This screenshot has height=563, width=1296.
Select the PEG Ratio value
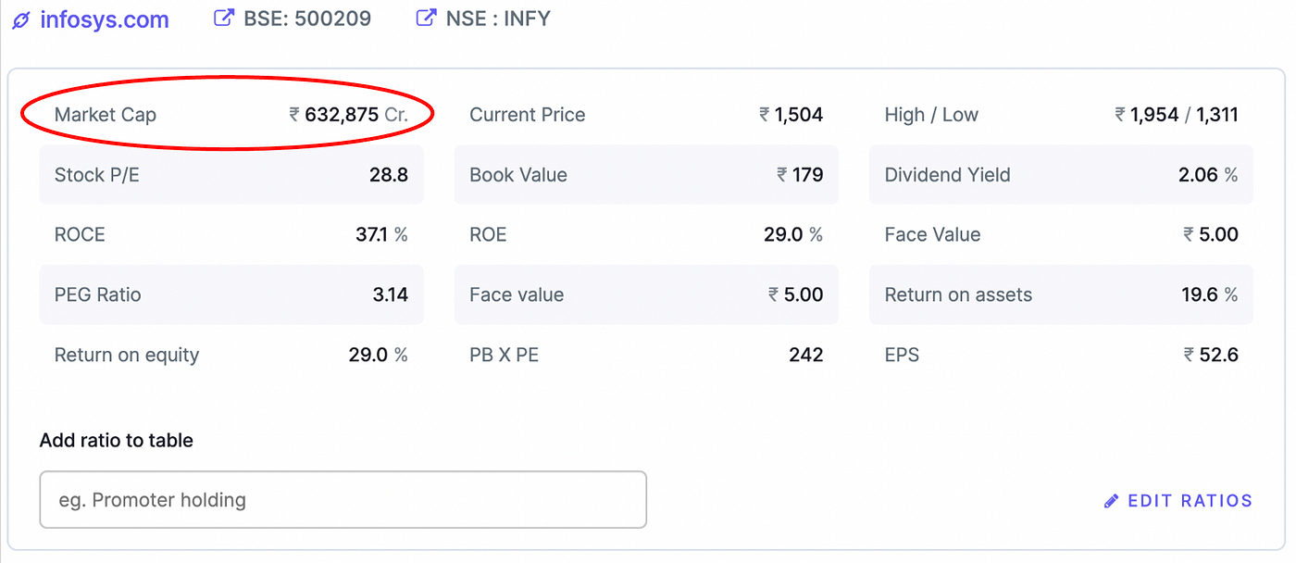point(393,294)
